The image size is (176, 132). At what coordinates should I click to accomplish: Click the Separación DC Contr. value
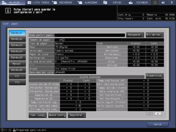pos(87,99)
